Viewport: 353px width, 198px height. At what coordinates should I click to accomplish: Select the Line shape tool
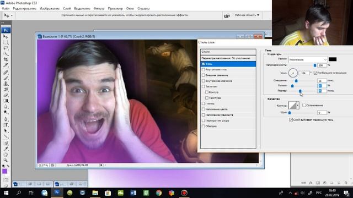6,136
